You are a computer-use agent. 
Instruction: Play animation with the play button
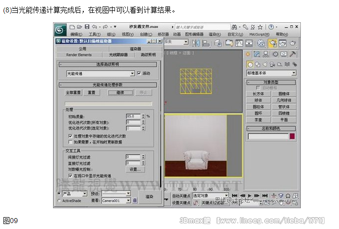coord(249,195)
